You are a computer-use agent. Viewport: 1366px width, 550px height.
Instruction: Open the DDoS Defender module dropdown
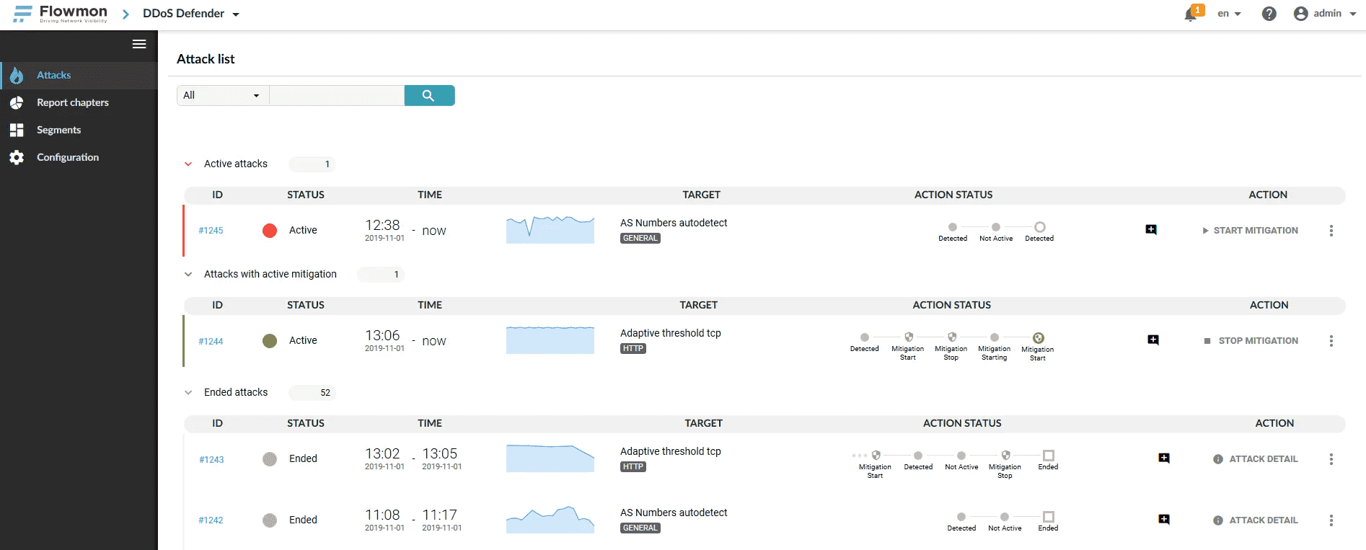point(191,14)
